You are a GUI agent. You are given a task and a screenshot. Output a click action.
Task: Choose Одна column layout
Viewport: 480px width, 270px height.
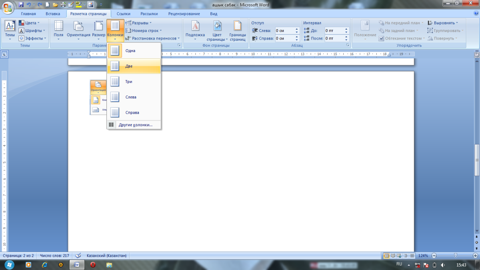134,51
